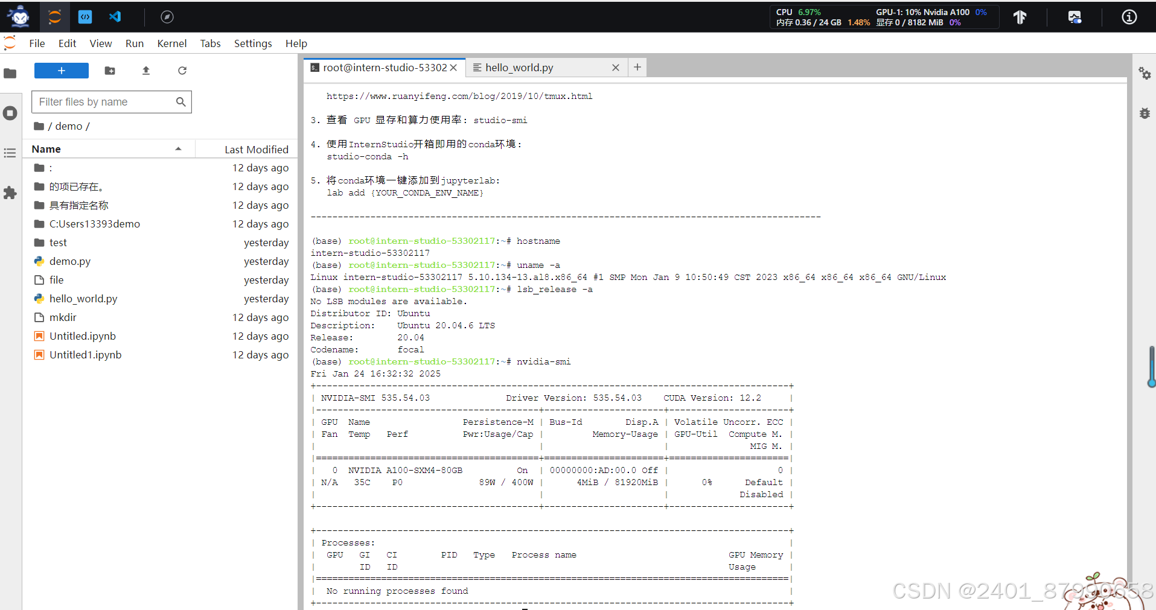Add a new tab with plus button

(637, 67)
